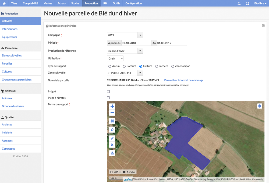Click the map zoom in plus icon
The width and height of the screenshot is (269, 183).
coord(112,106)
